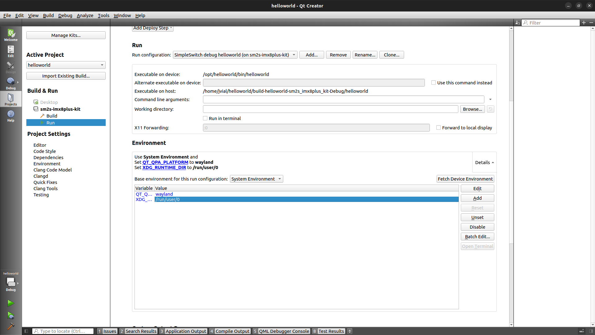Click Fetch Device Environment

[465, 179]
